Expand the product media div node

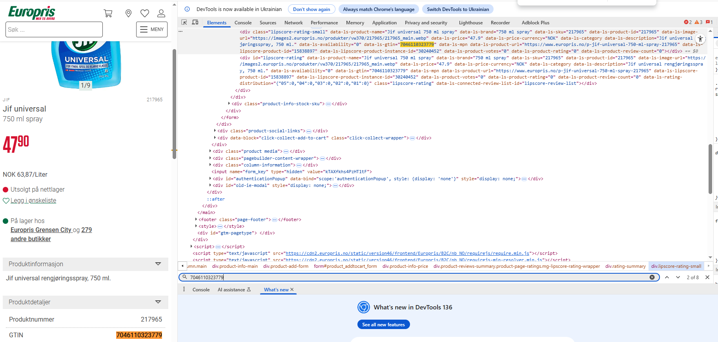coord(210,151)
